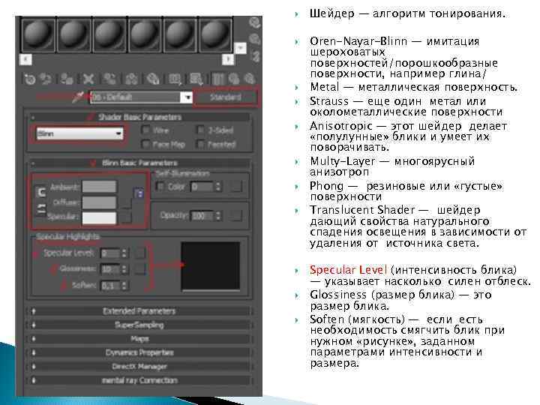The width and height of the screenshot is (540, 405).
Task: Toggle the Backlight icon in vertical toolbar
Action: coord(254,39)
